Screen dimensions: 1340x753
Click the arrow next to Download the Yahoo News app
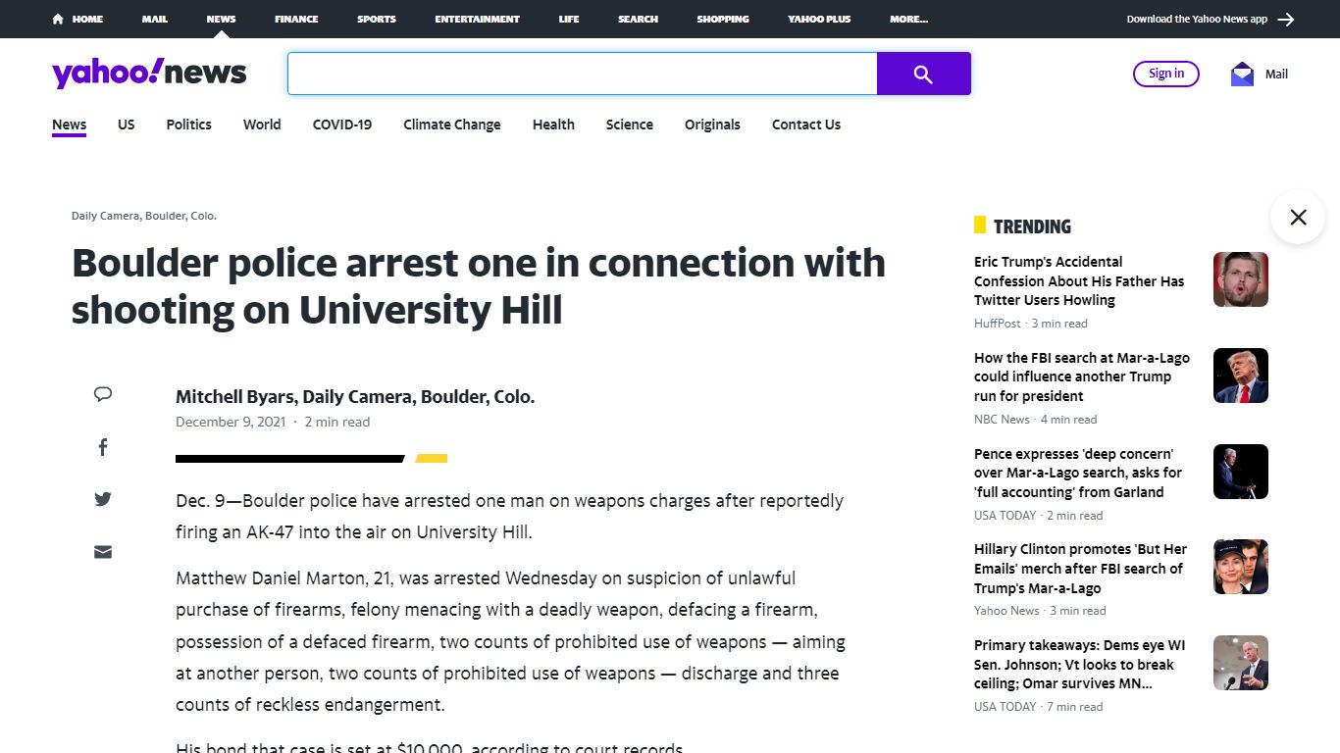[1286, 19]
